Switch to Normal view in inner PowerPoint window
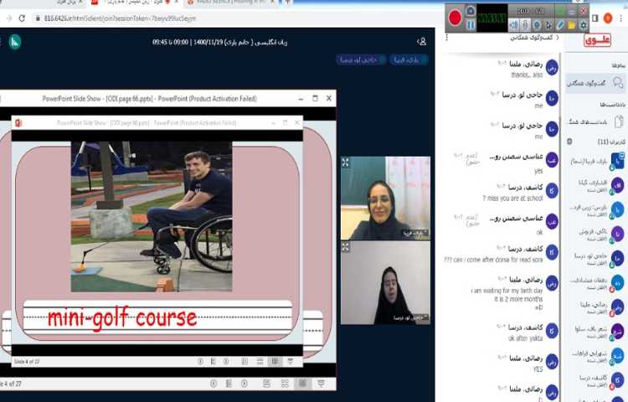 [245, 362]
